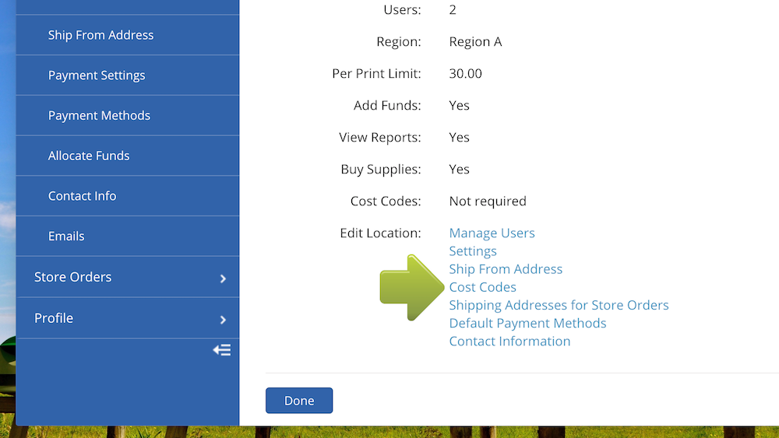
Task: Collapse the sidebar using the arrow-lines icon
Action: (222, 350)
